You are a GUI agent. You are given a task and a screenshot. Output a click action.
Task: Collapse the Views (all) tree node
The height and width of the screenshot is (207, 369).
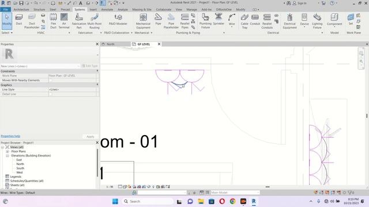click(2, 147)
